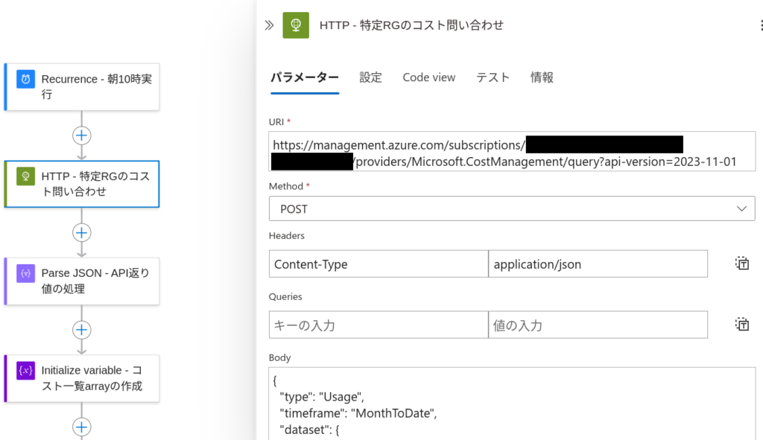Image resolution: width=763 pixels, height=440 pixels.
Task: Add a step below the Parse JSON node
Action: point(82,330)
